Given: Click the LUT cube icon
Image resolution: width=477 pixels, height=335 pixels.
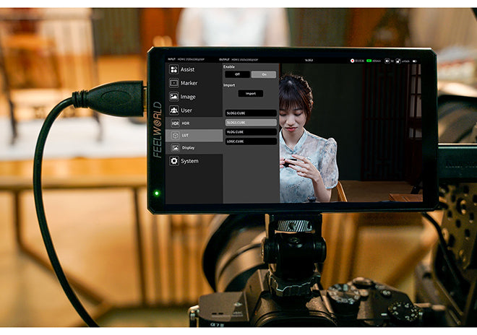Looking at the screenshot, I should point(175,136).
